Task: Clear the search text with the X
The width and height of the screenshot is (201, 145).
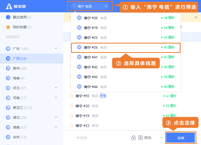Action: (x=106, y=6)
